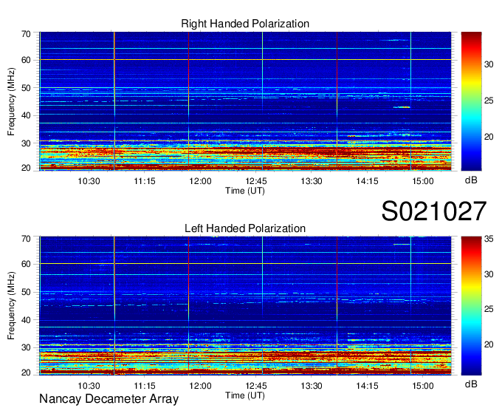
Task: Click the "Time (UT)" label under bottom plot
Action: pyautogui.click(x=245, y=395)
